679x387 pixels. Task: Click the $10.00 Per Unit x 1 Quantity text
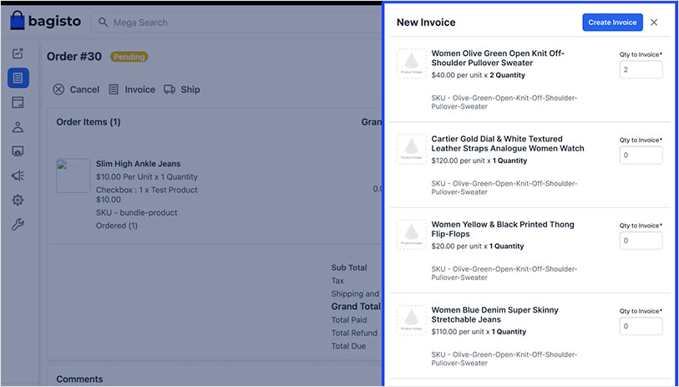(147, 177)
